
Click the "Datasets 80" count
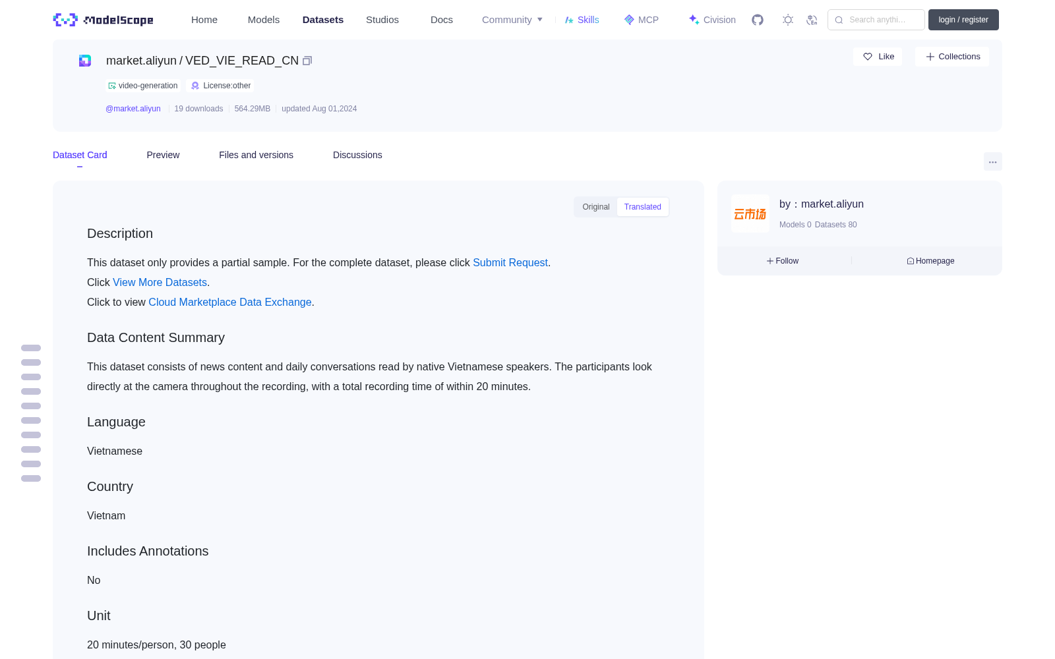(836, 225)
